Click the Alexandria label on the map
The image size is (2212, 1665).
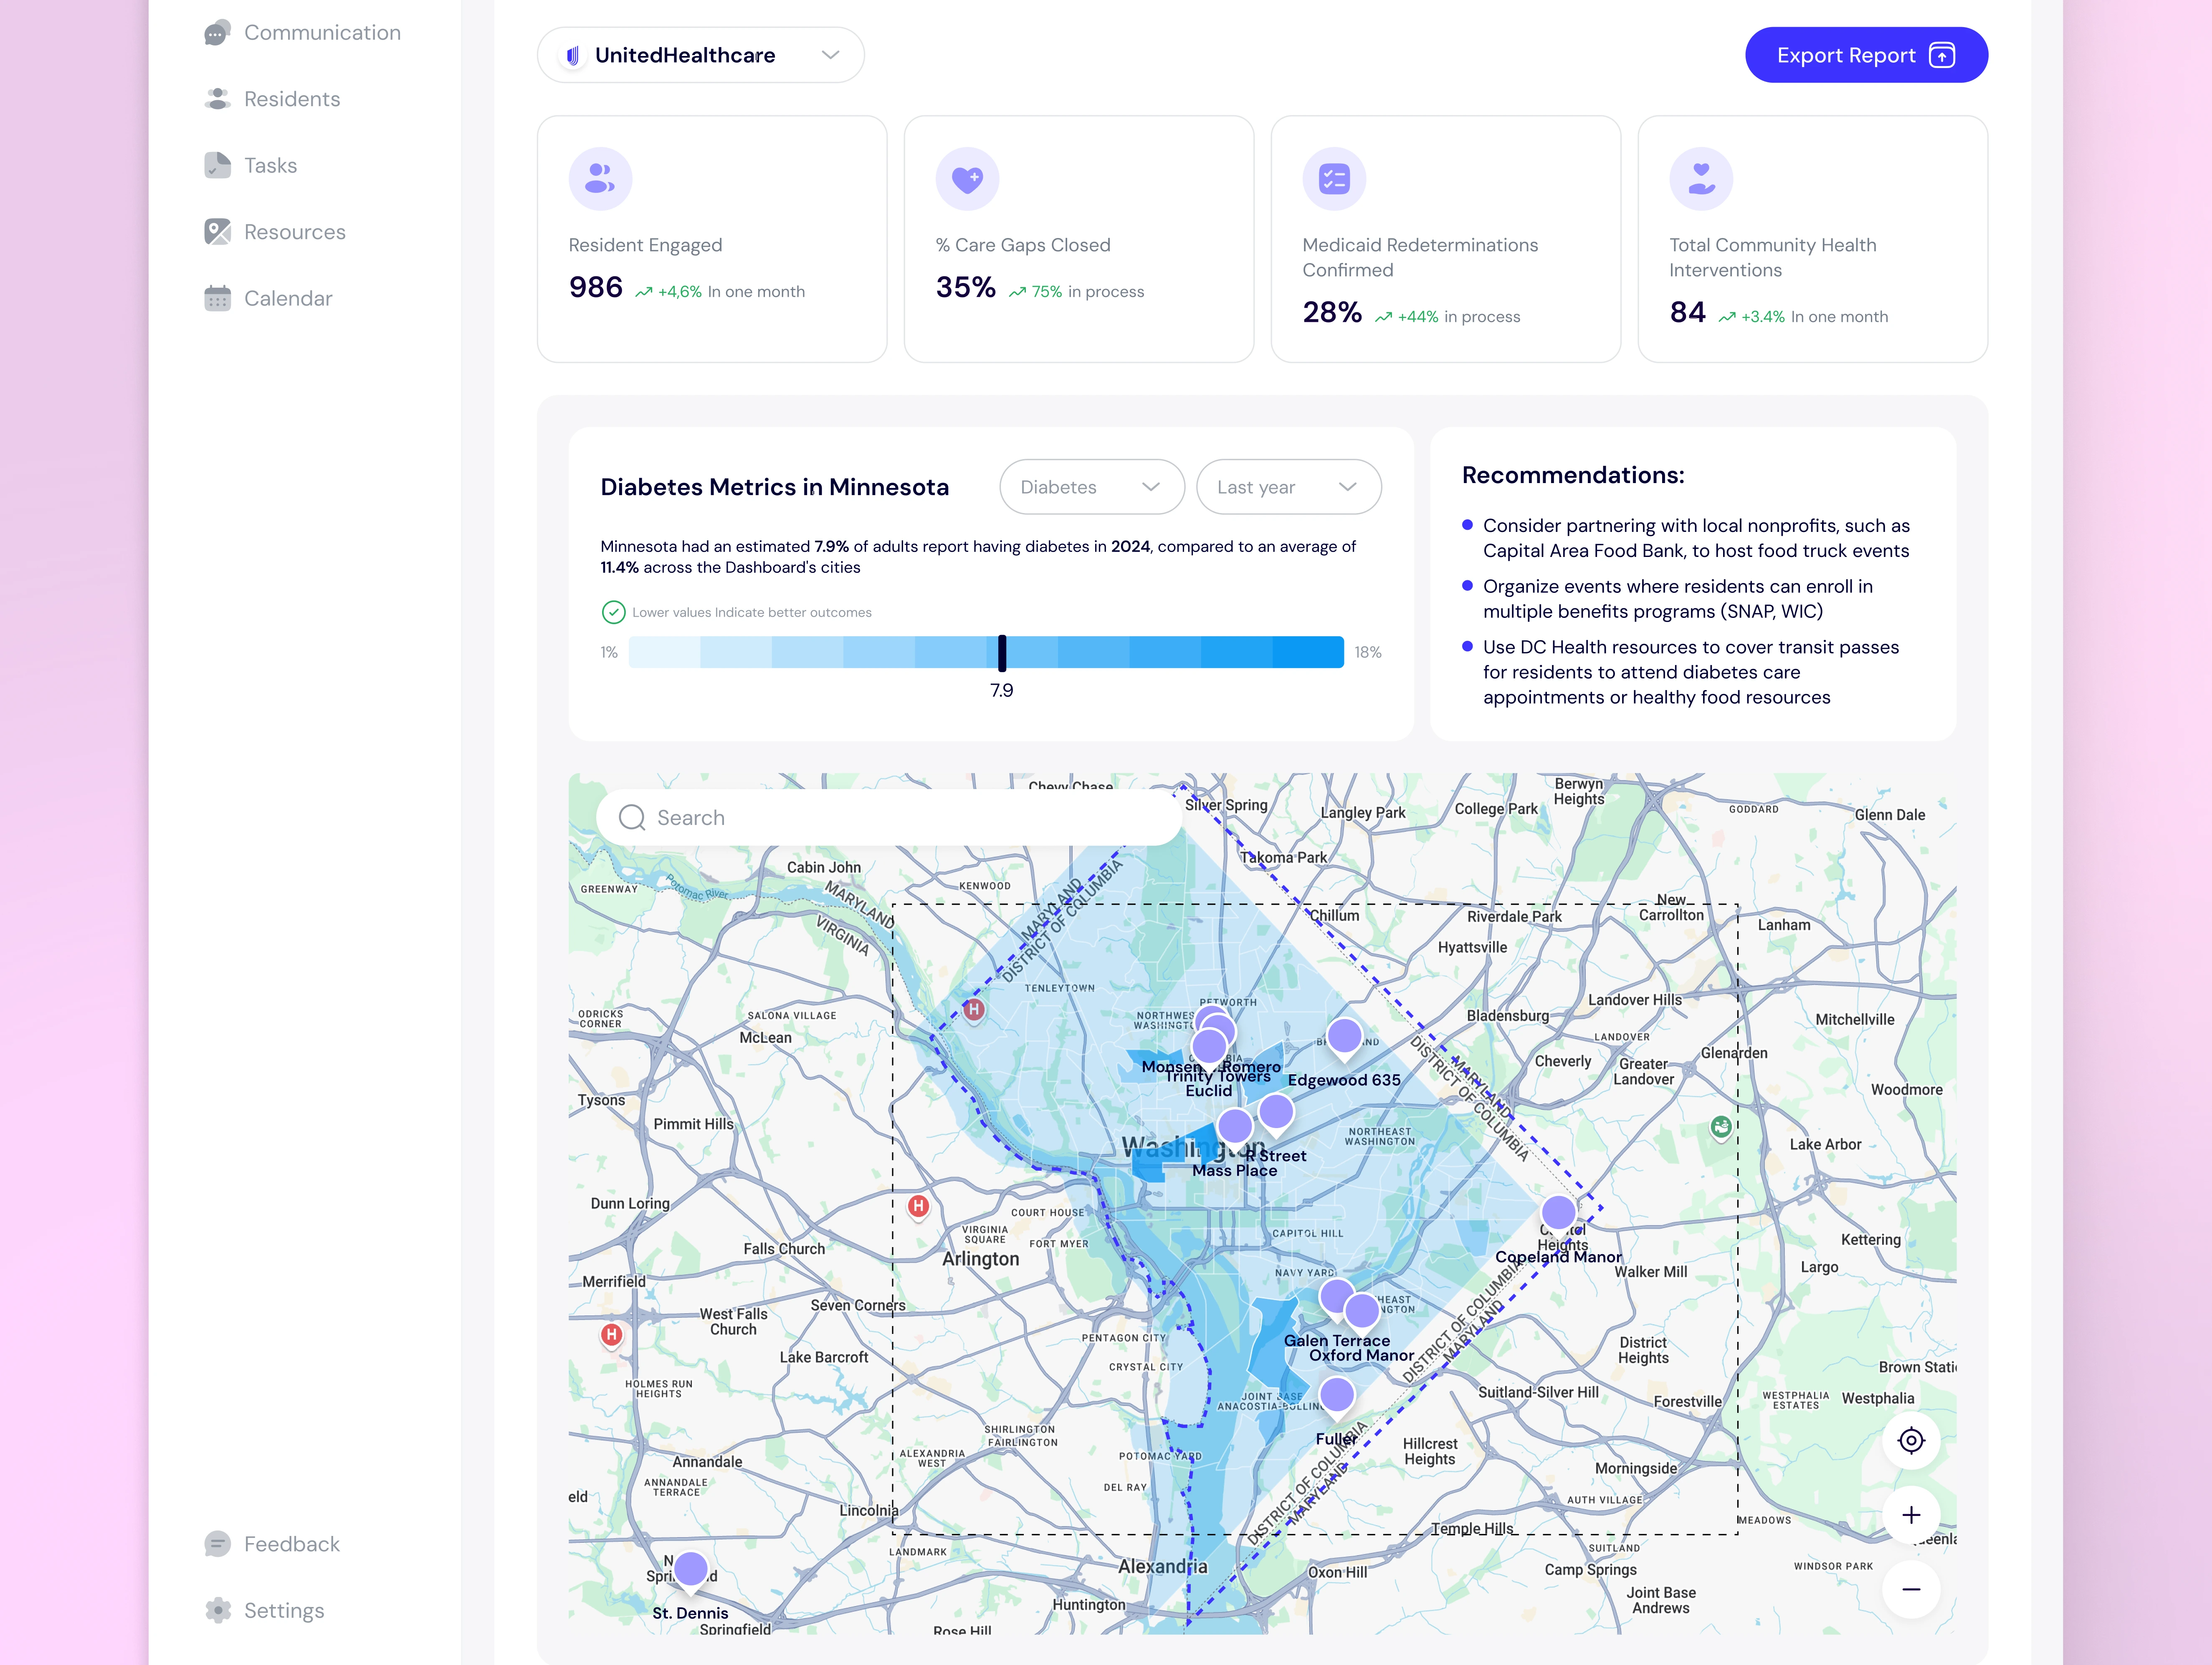pos(1163,1566)
